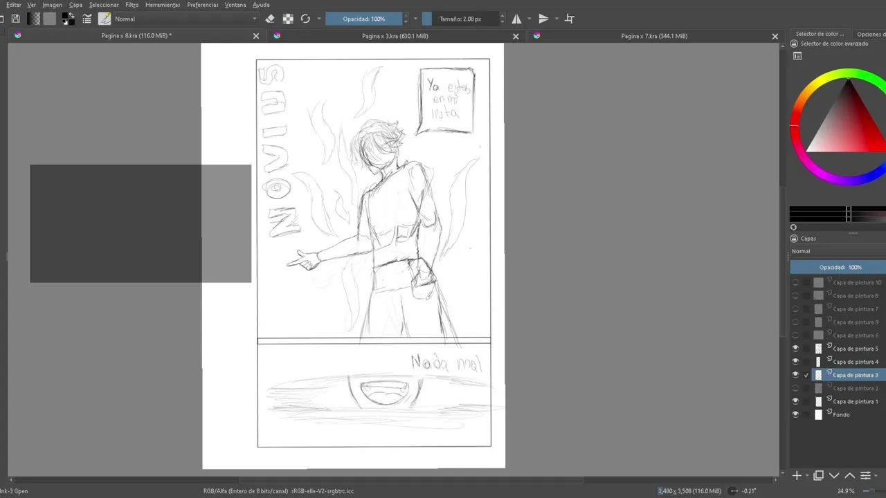886x498 pixels.
Task: Toggle preserve alpha checkerboard icon
Action: click(288, 19)
